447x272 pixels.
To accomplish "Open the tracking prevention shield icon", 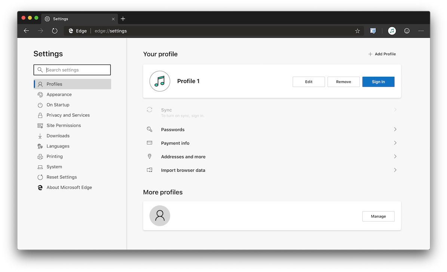I will tap(373, 31).
